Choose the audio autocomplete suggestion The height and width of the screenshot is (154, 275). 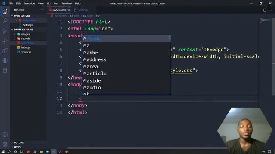pos(126,87)
